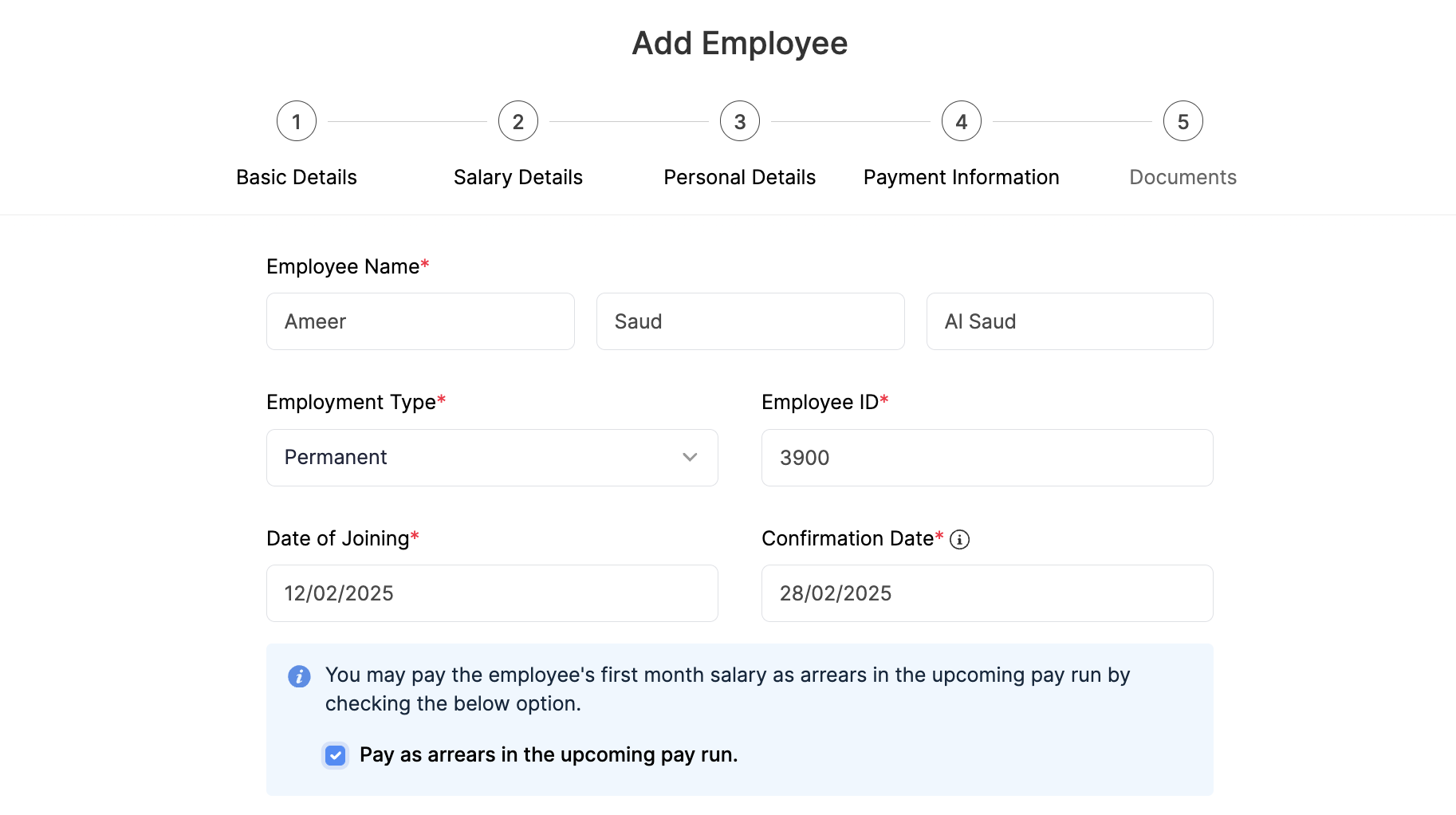Go to the Payment Information step
This screenshot has width=1456, height=815.
coord(961,177)
